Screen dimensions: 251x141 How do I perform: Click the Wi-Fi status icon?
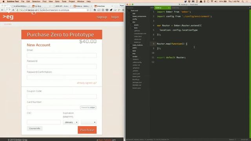(212, 2)
